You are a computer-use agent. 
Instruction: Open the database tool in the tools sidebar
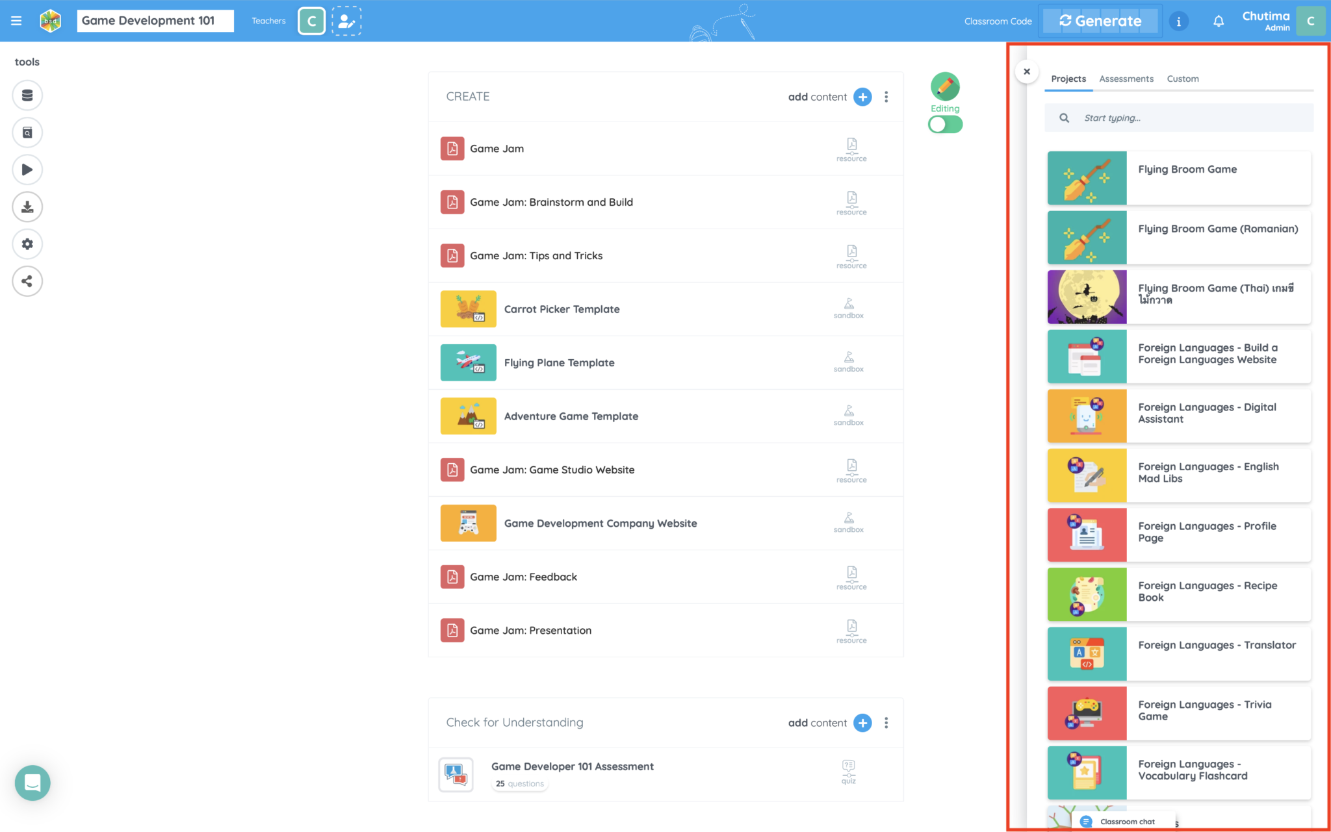[27, 95]
